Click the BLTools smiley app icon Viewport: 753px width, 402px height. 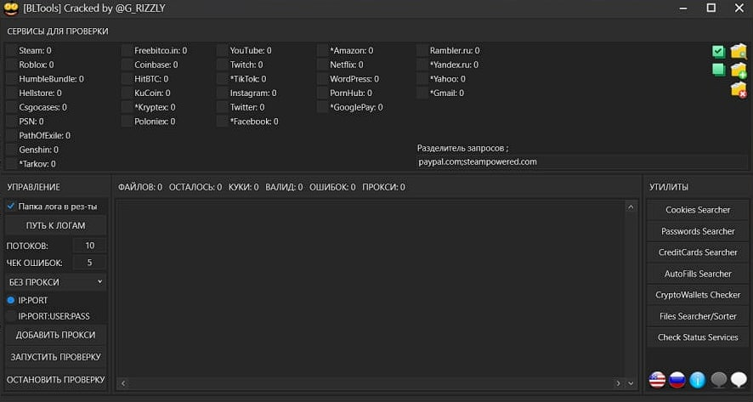tap(10, 8)
